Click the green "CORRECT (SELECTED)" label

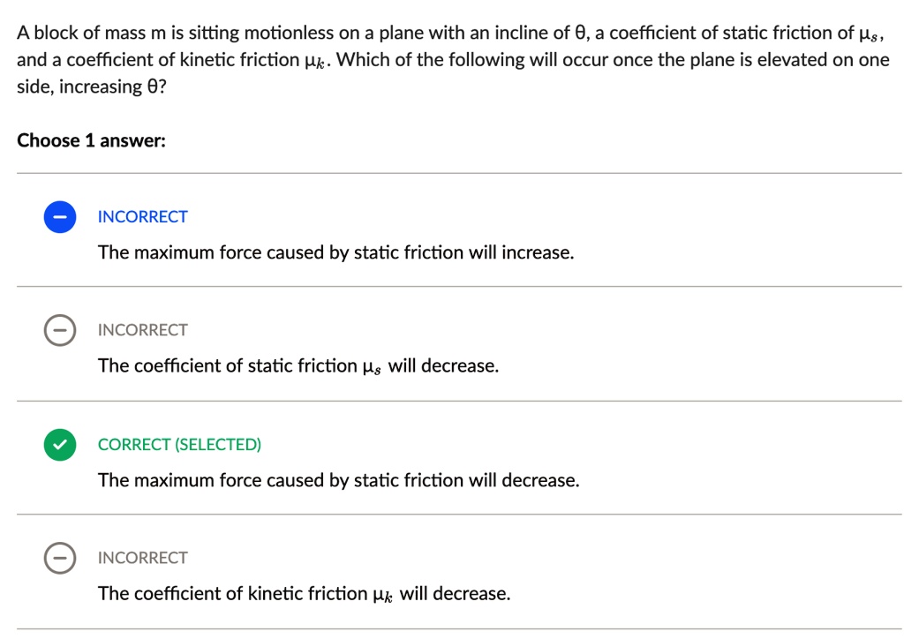pos(179,445)
